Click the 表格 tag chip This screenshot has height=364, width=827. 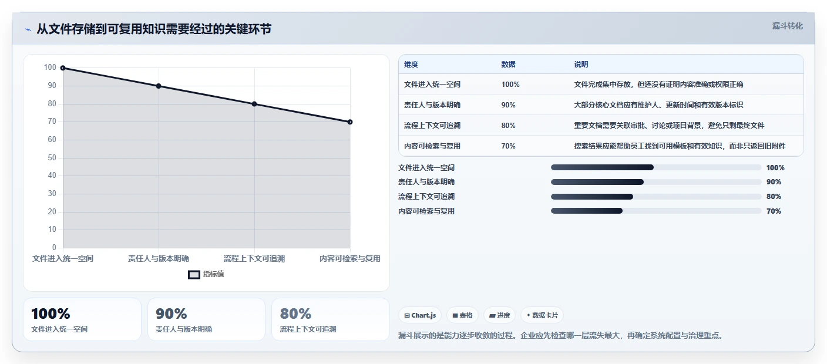pyautogui.click(x=463, y=315)
